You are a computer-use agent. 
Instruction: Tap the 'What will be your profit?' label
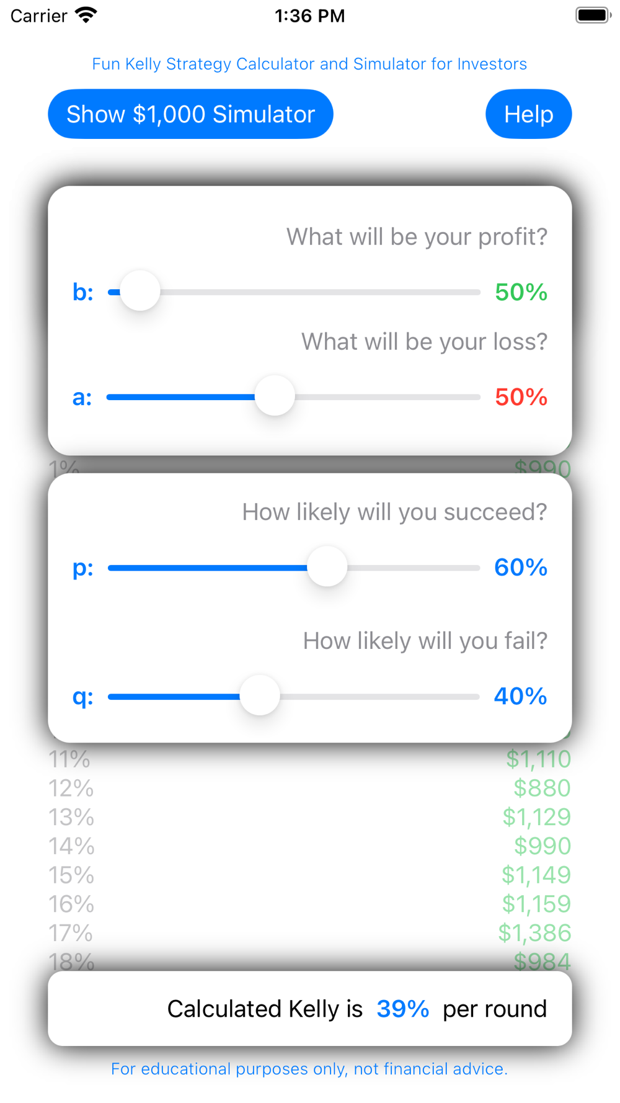click(417, 236)
